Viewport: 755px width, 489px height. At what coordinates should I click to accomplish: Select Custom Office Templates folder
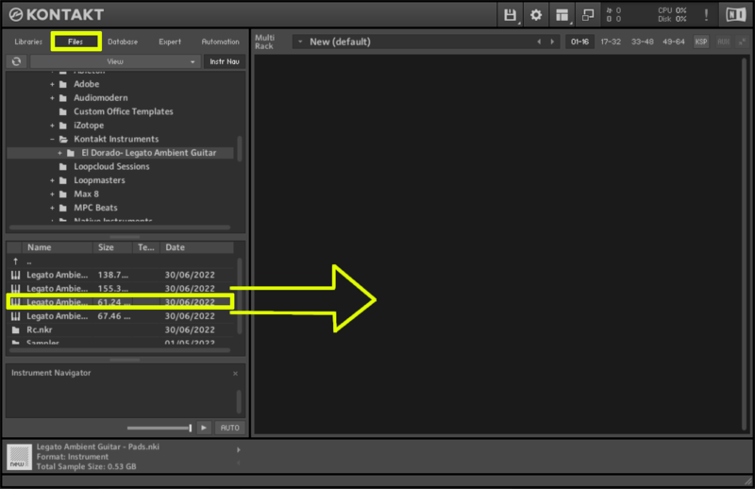[x=124, y=111]
